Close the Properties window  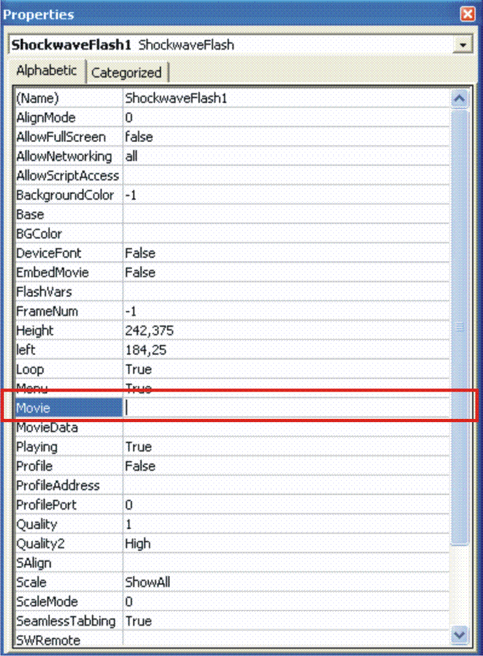[467, 14]
